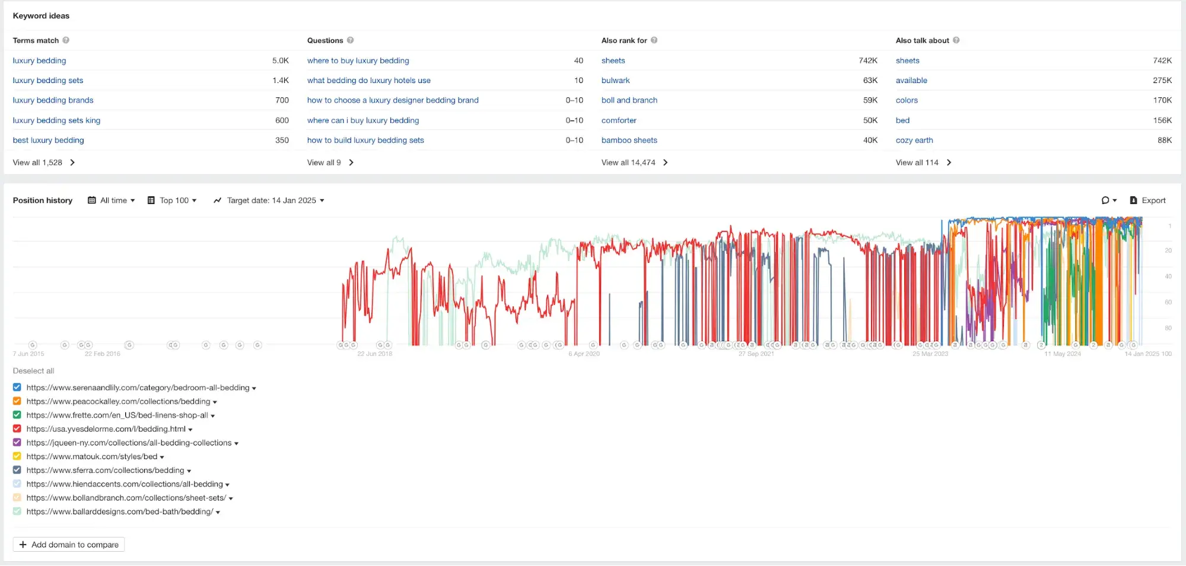Screen dimensions: 1186x566
Task: Click the calendar icon beside All time
Action: (x=91, y=201)
